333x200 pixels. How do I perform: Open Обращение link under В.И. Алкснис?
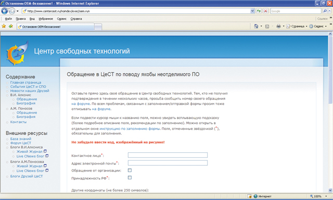coord(27,99)
